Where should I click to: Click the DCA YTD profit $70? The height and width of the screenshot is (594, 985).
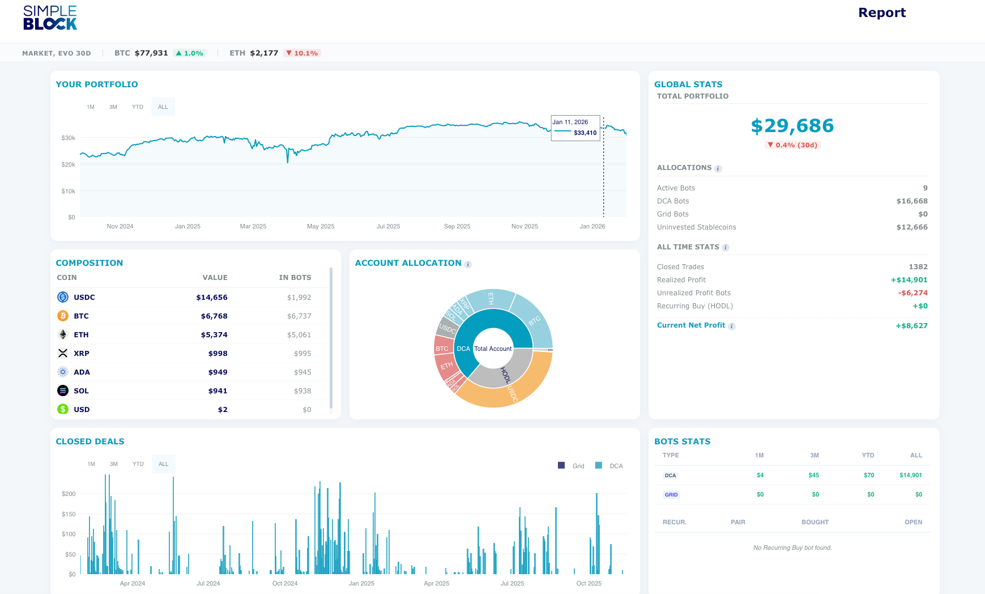pos(869,476)
